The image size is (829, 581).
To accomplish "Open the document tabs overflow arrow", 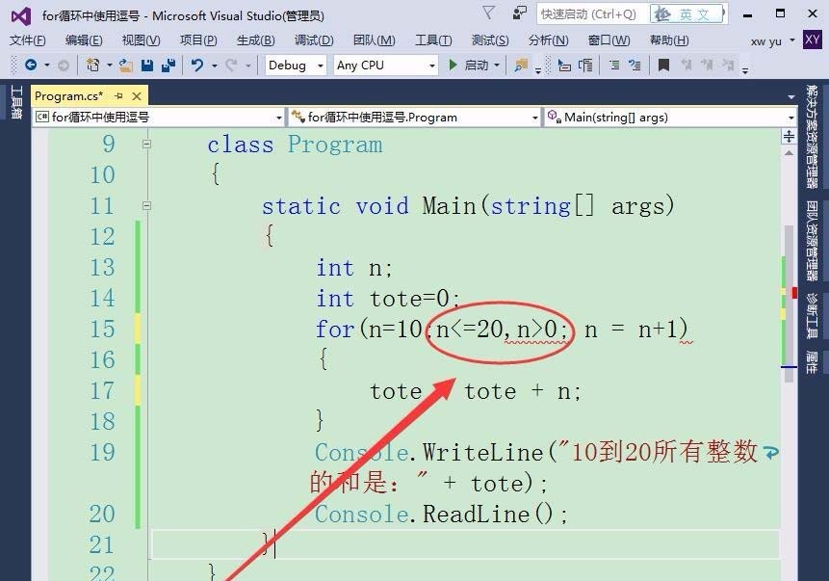I will pyautogui.click(x=790, y=96).
